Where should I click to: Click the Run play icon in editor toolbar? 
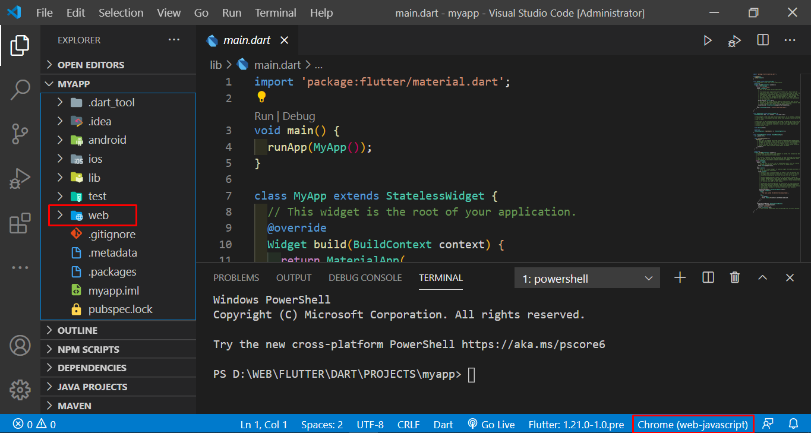point(708,40)
